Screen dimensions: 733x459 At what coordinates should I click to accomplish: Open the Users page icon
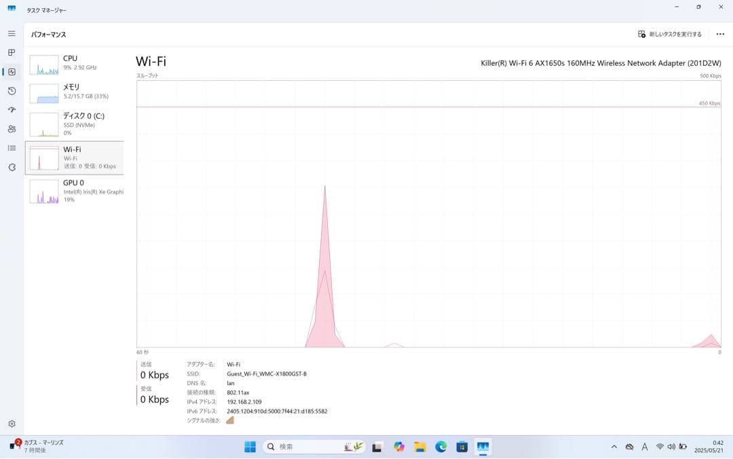coord(11,128)
